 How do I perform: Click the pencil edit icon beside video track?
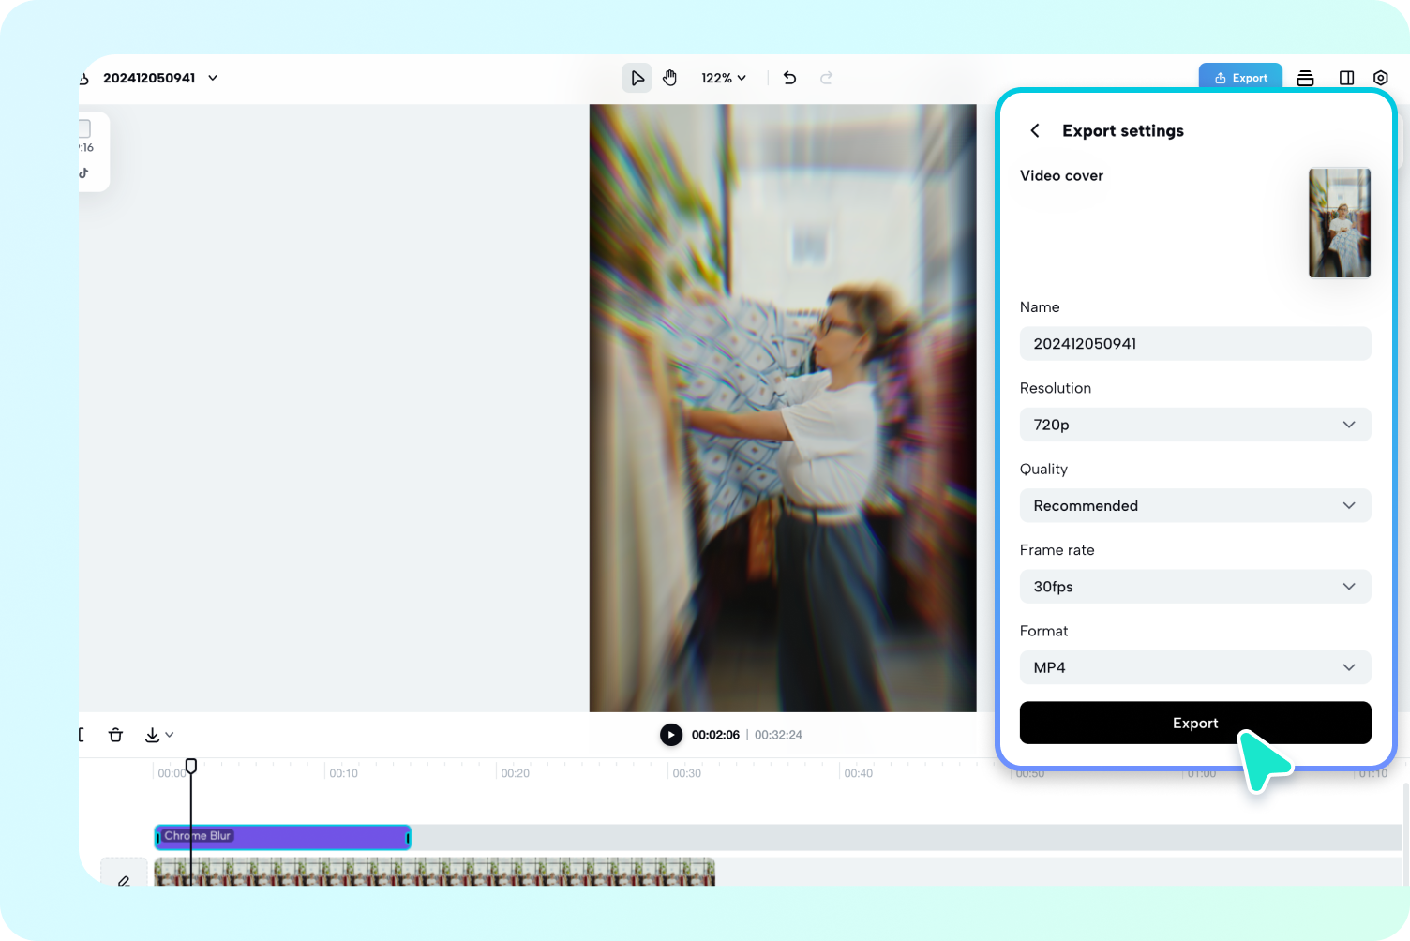coord(124,880)
